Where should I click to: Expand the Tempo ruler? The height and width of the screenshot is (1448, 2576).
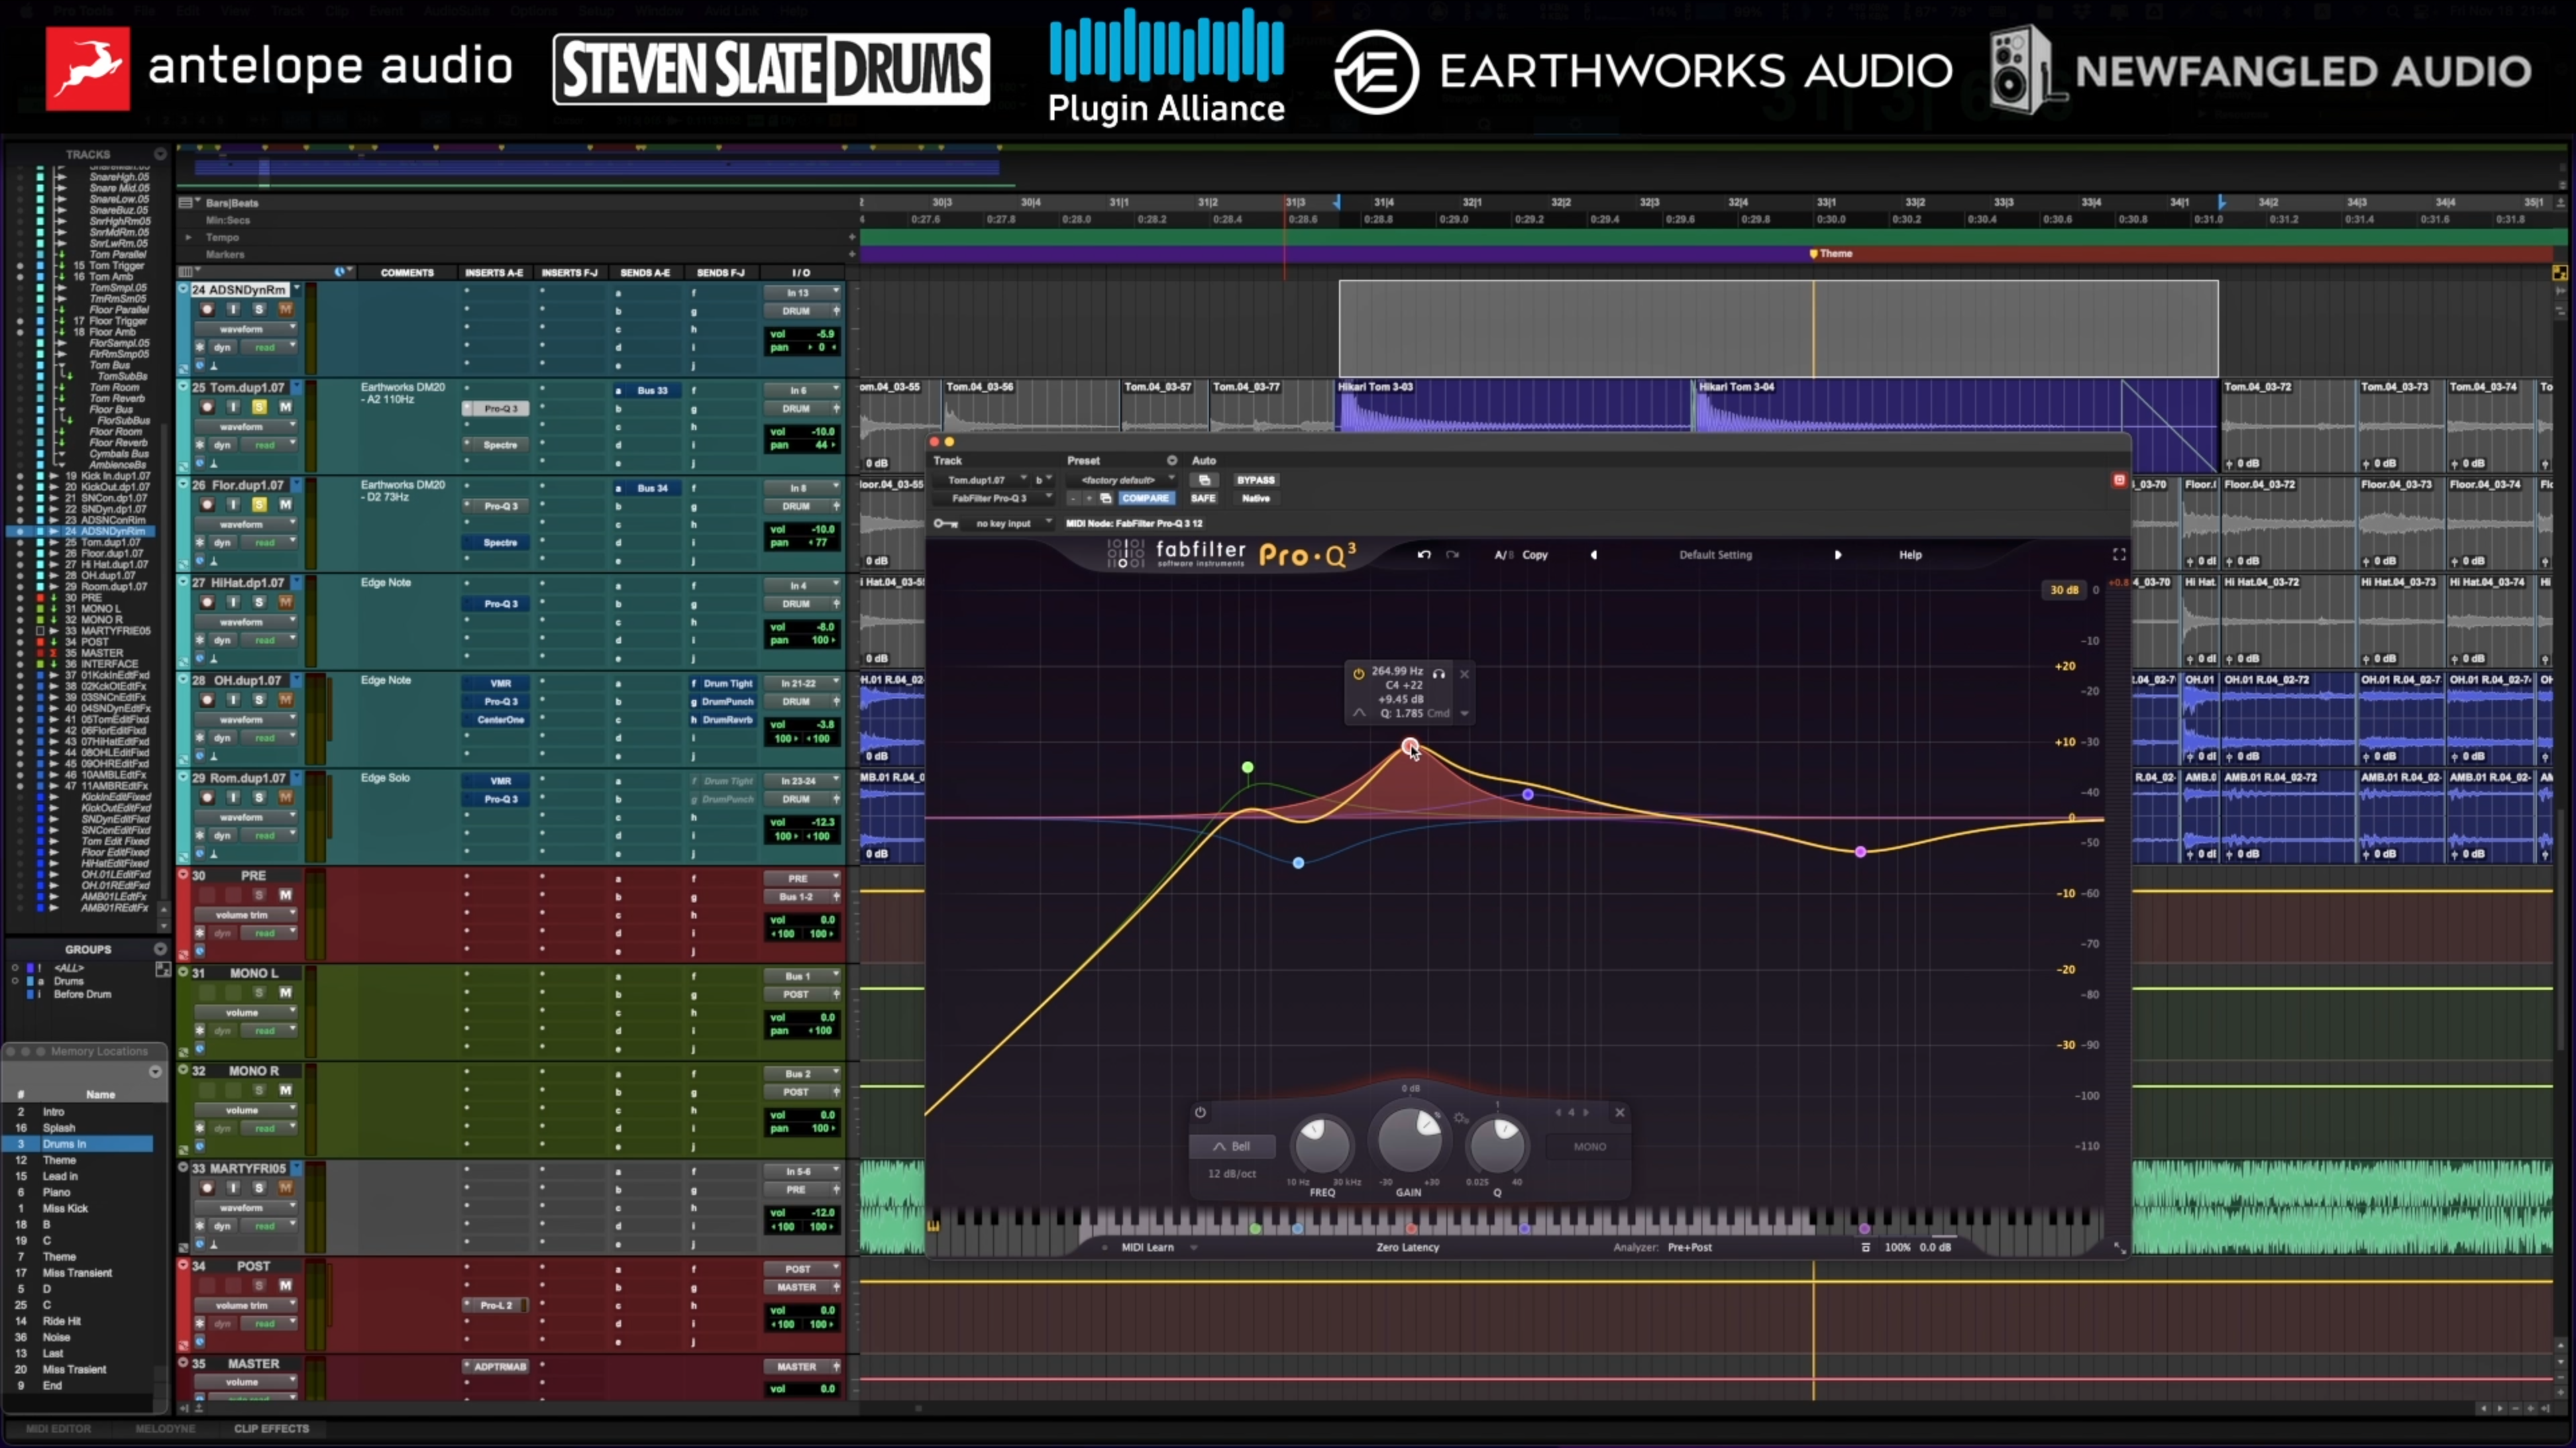pyautogui.click(x=188, y=237)
